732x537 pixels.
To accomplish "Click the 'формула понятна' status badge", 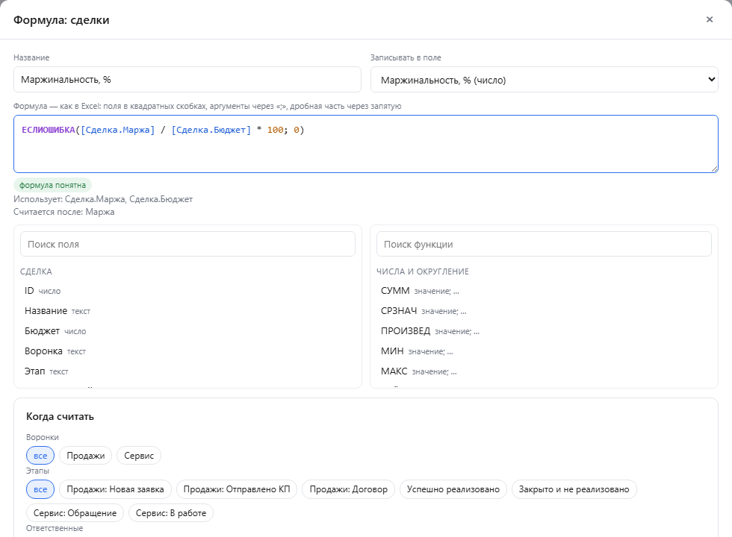I will [52, 185].
